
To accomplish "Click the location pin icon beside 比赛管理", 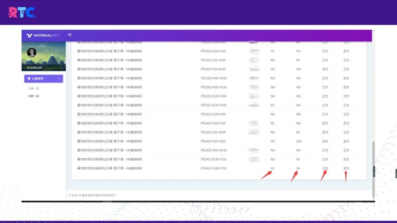I will [29, 78].
